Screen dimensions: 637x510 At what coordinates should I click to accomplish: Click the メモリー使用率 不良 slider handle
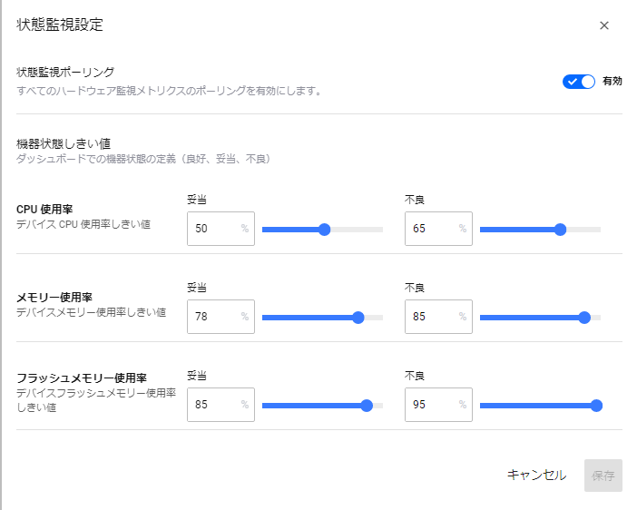584,318
